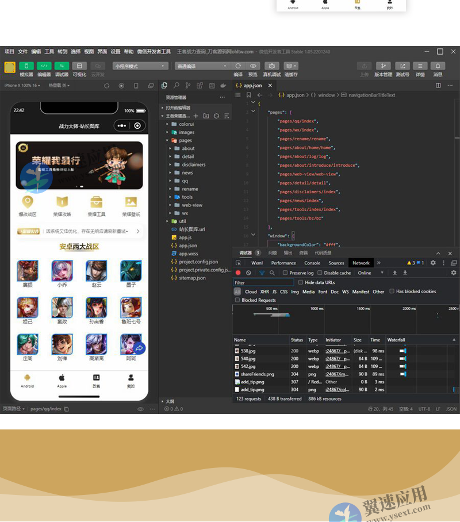Click the 真机调试 remote debug icon

pyautogui.click(x=271, y=66)
